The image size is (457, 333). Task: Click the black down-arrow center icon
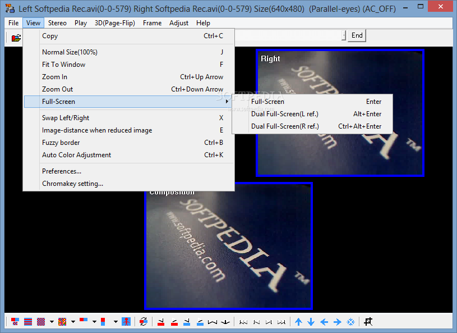pyautogui.click(x=225, y=322)
